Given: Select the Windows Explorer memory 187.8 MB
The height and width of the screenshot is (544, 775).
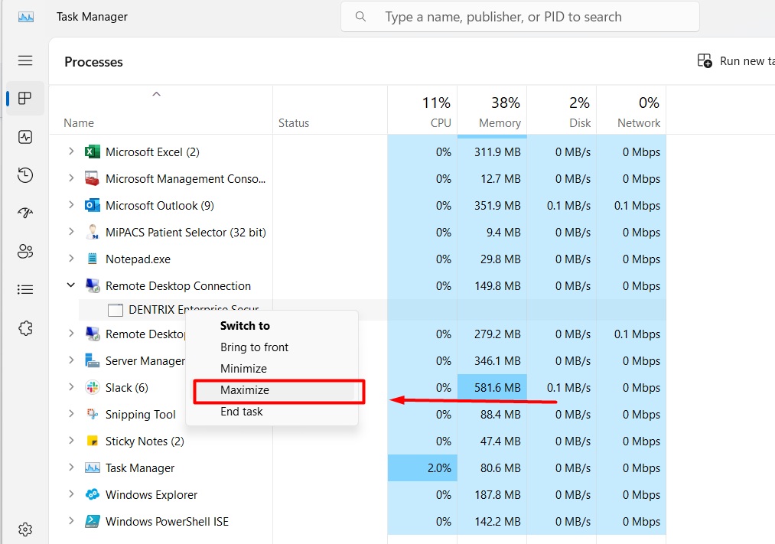Looking at the screenshot, I should 497,494.
